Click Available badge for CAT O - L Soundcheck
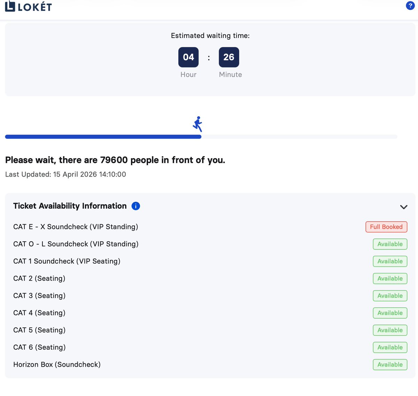The height and width of the screenshot is (396, 418). point(390,244)
